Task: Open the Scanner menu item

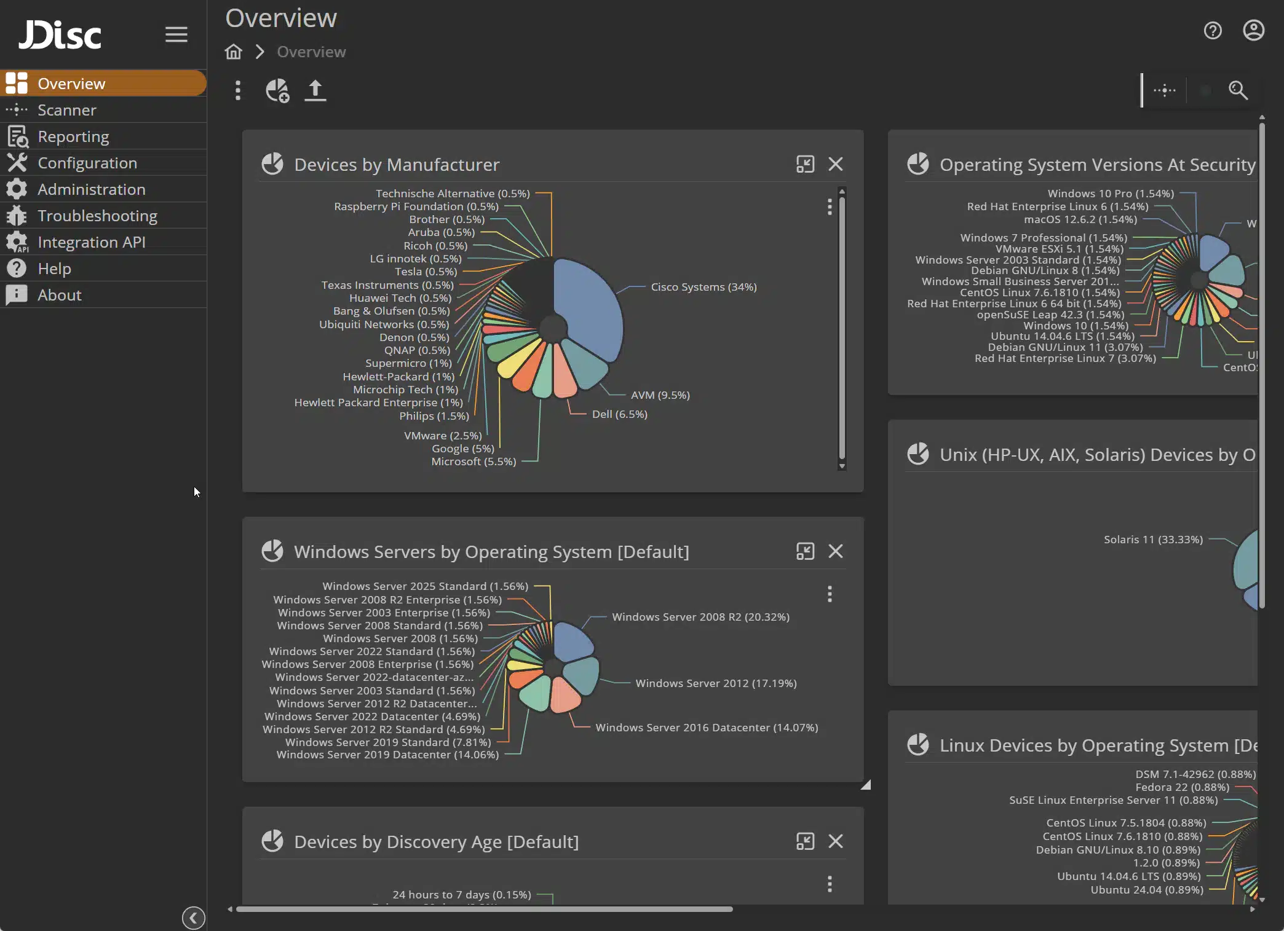Action: pos(66,110)
